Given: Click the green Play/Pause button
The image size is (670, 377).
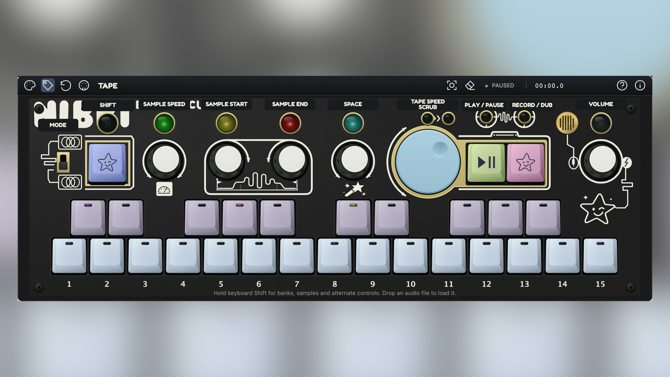Looking at the screenshot, I should [486, 163].
